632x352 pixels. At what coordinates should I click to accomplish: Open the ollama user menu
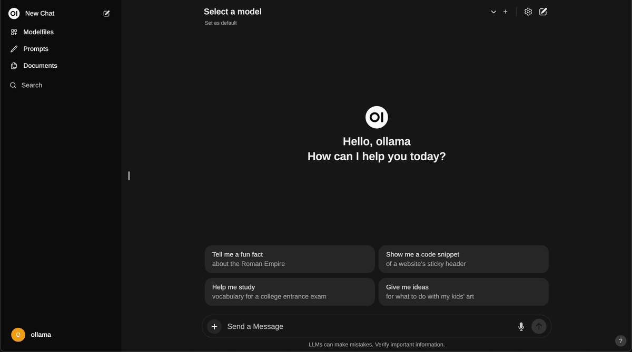[61, 335]
